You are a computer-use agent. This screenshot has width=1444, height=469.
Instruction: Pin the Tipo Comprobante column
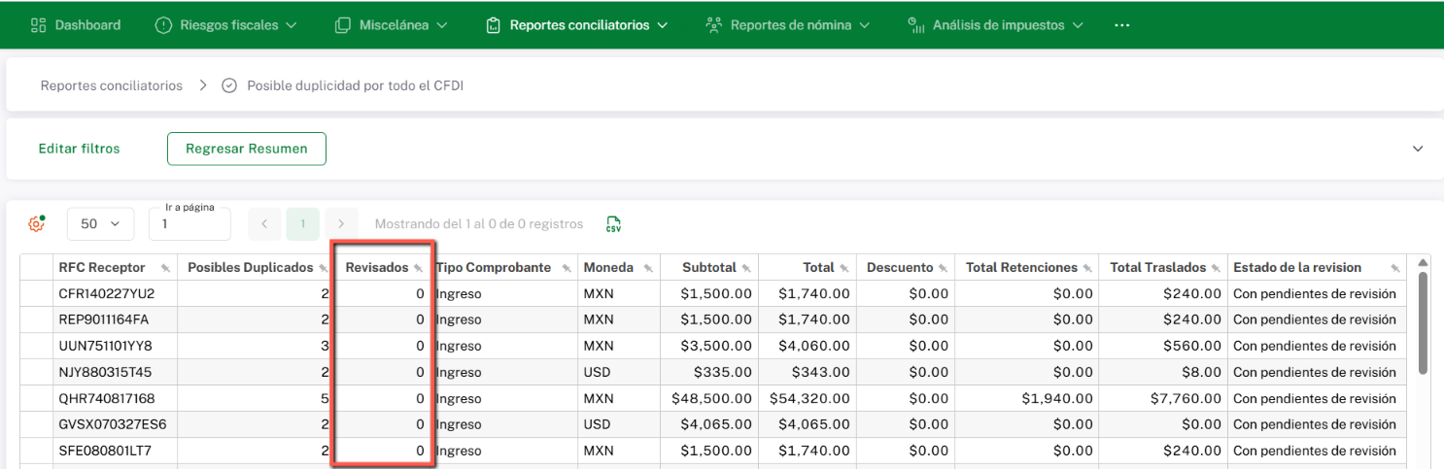pos(564,268)
